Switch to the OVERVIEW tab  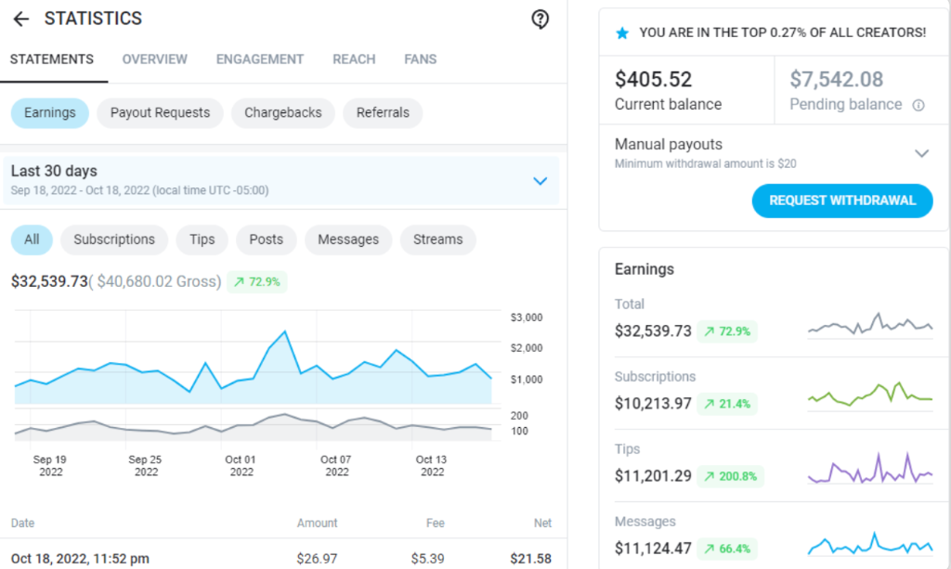coord(154,59)
